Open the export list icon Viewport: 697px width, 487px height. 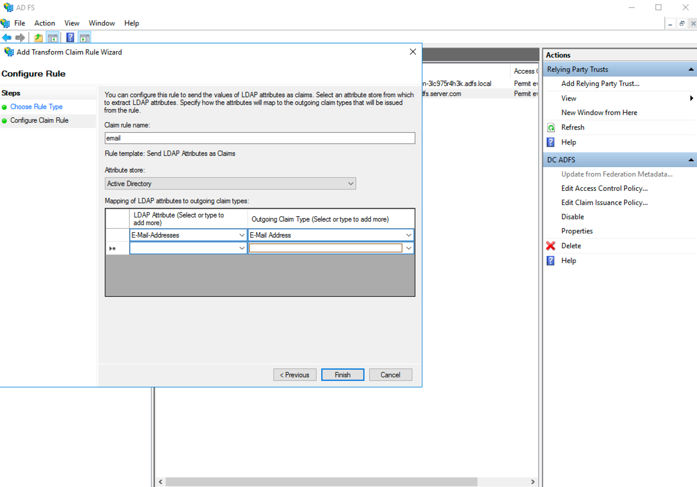click(x=38, y=37)
